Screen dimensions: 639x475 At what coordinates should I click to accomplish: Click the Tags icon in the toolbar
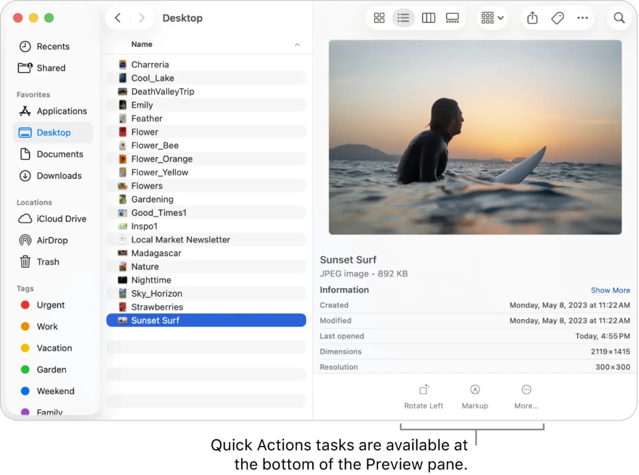pyautogui.click(x=558, y=18)
